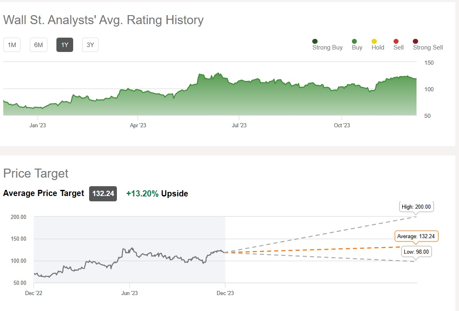Click the Strong Buy legend label
459x311 pixels.
click(x=327, y=47)
